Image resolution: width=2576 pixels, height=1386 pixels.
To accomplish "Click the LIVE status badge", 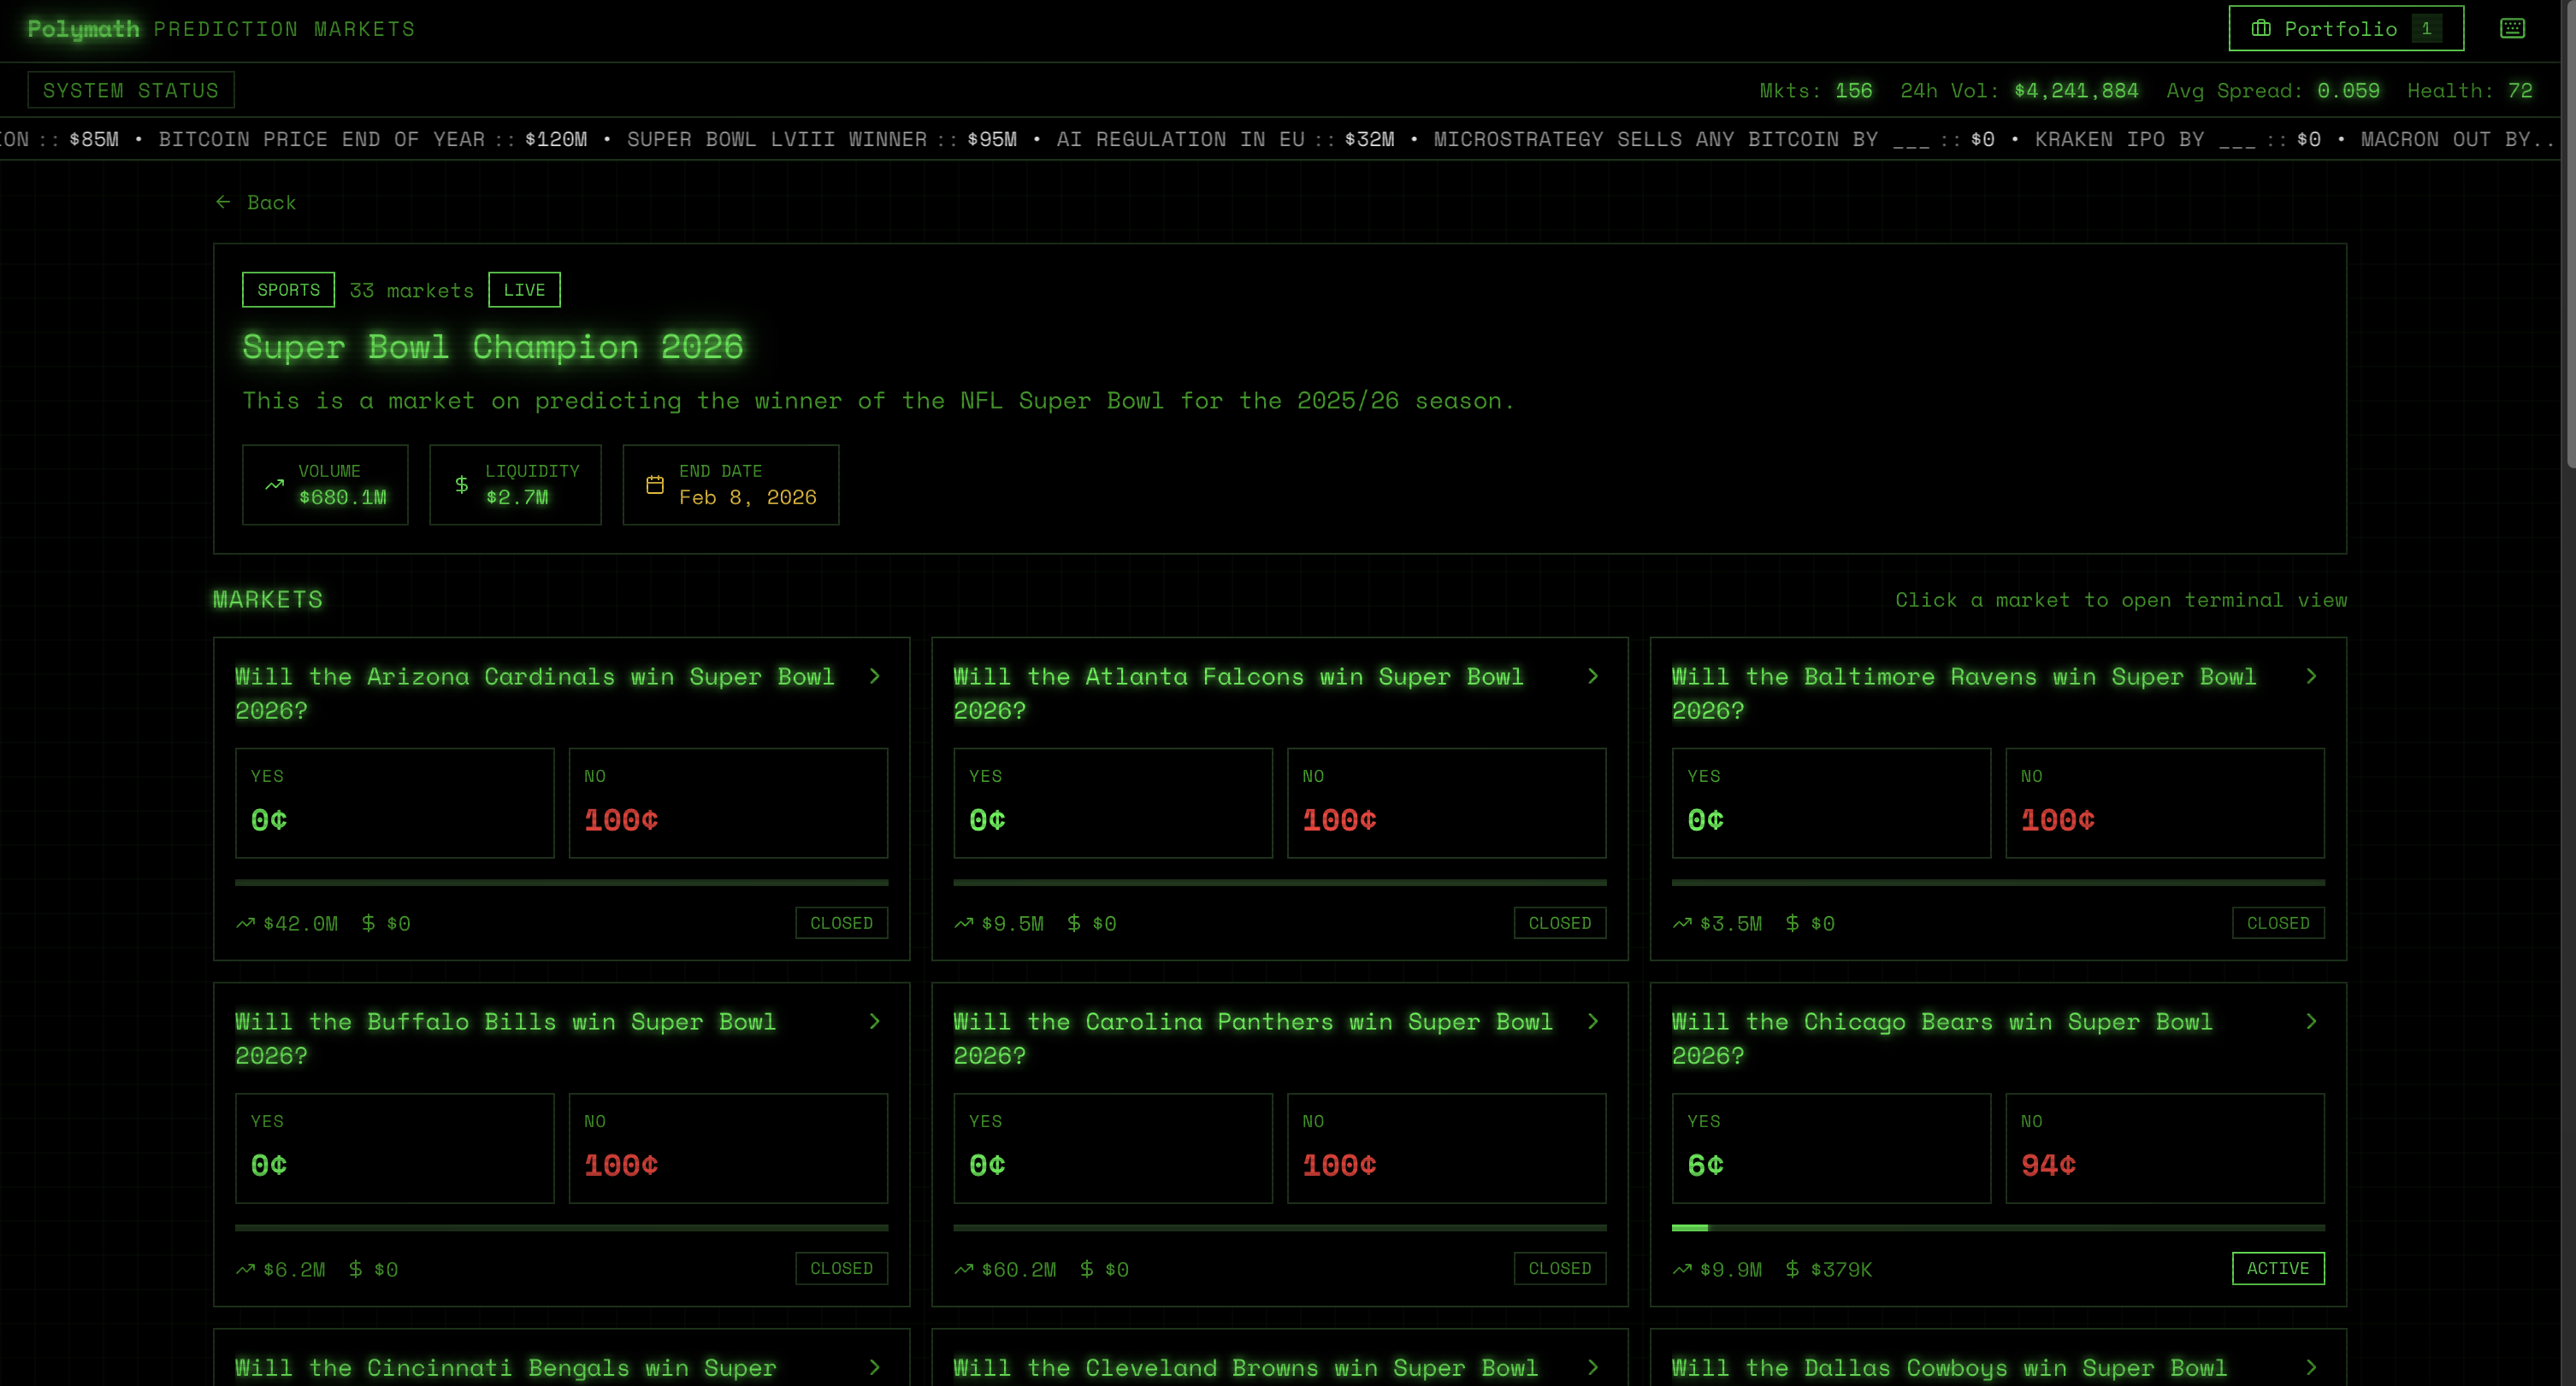I will [x=524, y=290].
